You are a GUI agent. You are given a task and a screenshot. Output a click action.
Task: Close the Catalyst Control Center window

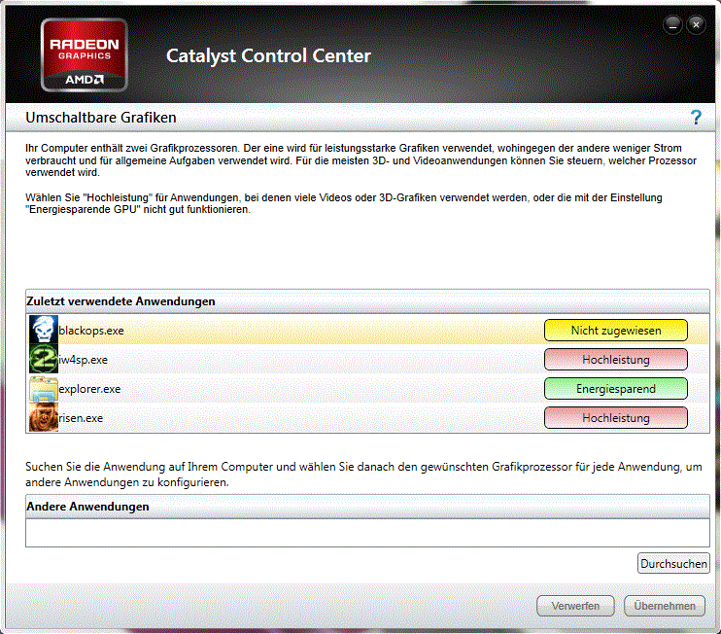[696, 25]
